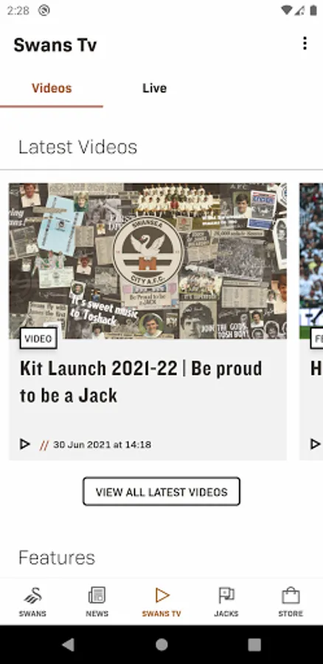The height and width of the screenshot is (664, 323).
Task: Tap the partially visible second video thumbnail
Action: [311, 261]
